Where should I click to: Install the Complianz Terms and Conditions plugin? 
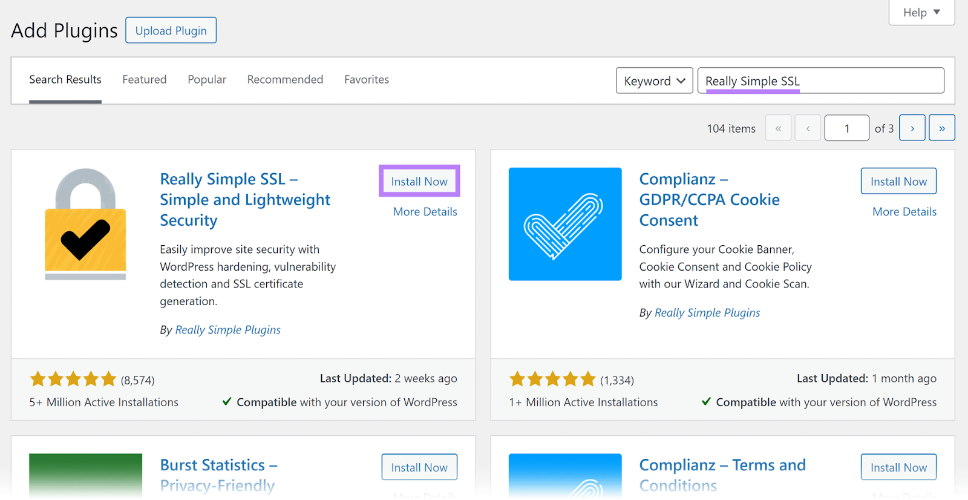coord(898,467)
